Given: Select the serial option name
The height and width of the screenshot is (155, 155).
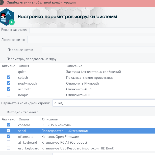Looking at the screenshot, I should coord(22,131).
